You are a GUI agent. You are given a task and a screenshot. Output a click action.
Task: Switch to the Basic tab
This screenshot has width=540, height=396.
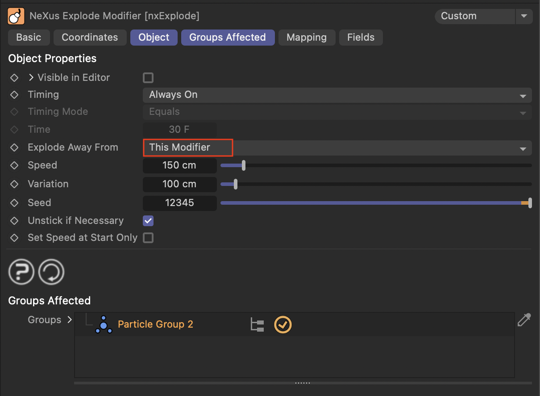pos(29,38)
